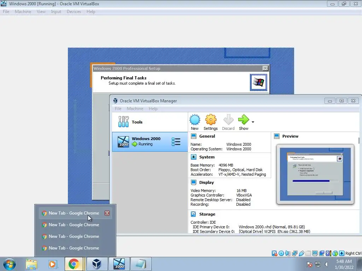The image size is (362, 271).
Task: Open Input menu in Windows 2000 VM window
Action: point(56,12)
